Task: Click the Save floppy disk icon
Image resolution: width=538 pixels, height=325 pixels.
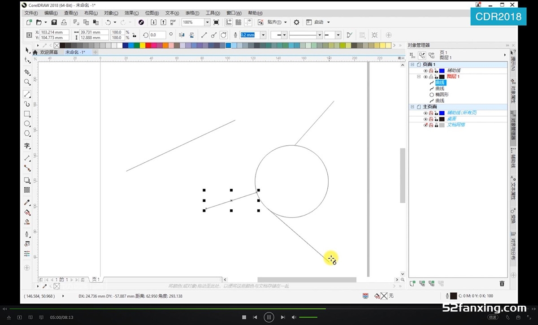Action: click(x=54, y=22)
